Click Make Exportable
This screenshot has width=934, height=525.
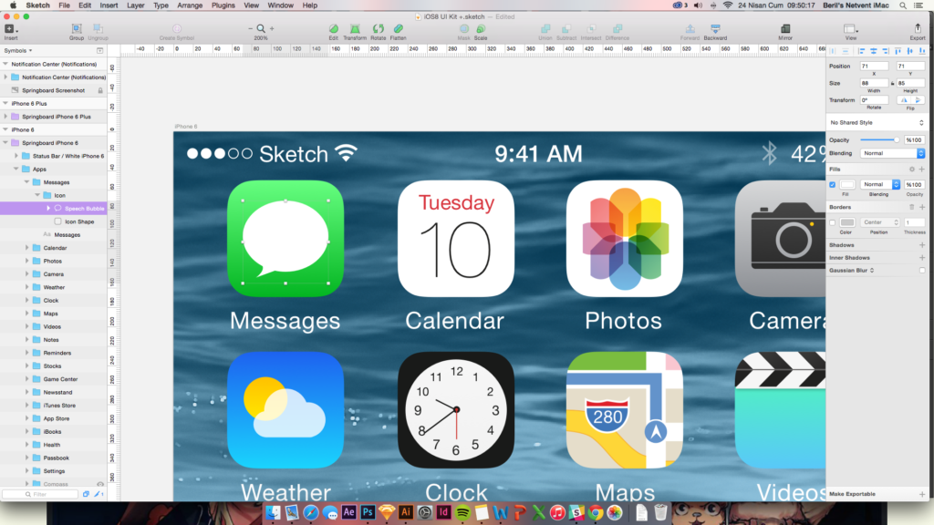(853, 494)
